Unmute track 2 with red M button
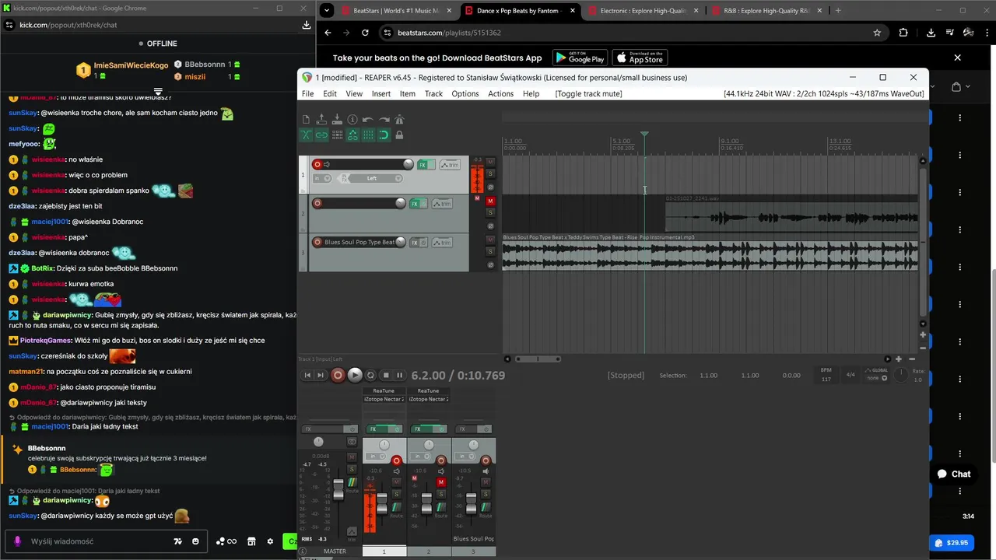The width and height of the screenshot is (996, 560). [x=490, y=201]
